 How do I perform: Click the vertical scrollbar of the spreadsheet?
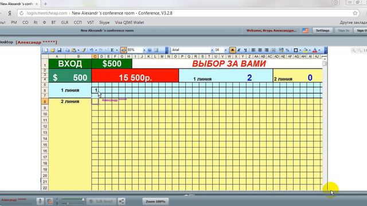pyautogui.click(x=325, y=124)
